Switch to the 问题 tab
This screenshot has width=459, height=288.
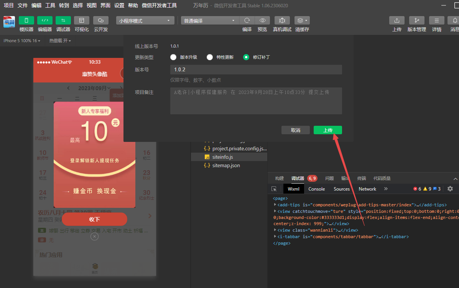[329, 178]
